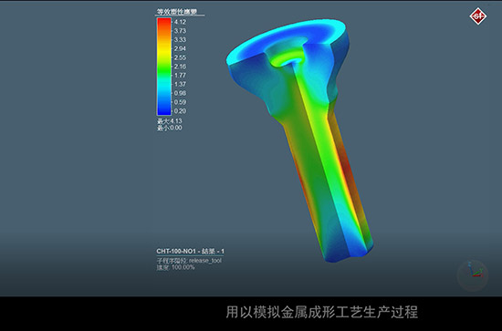Viewport: 502px width, 331px height.
Task: Select the CHT-100-NO1 result title
Action: pos(191,252)
